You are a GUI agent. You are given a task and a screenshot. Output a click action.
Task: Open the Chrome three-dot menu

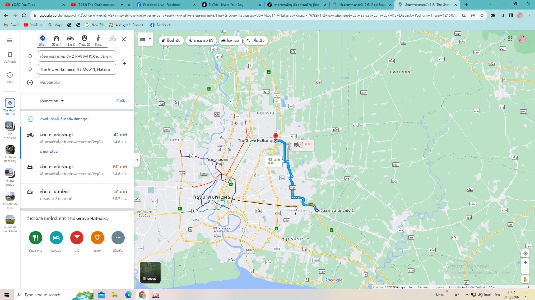[529, 15]
